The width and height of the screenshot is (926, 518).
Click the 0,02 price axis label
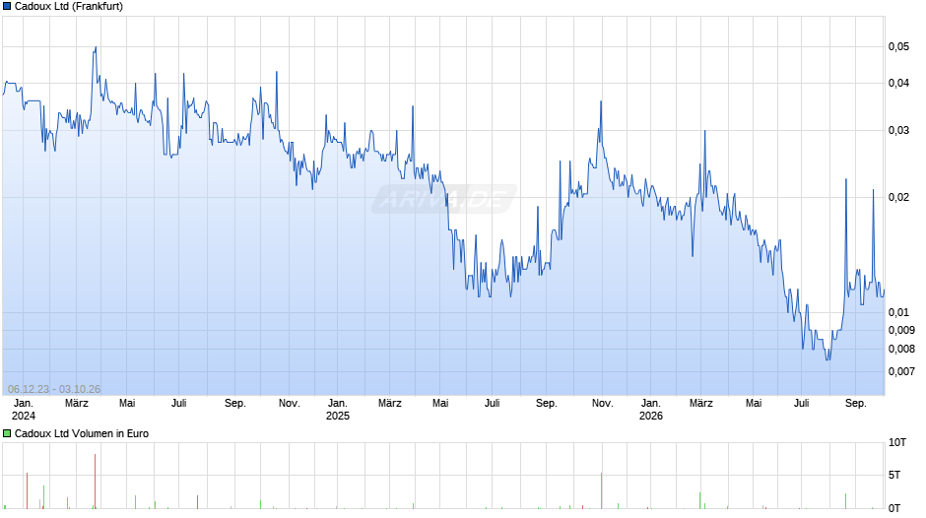click(x=898, y=197)
